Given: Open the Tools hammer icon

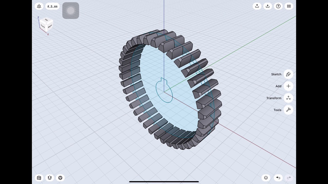Looking at the screenshot, I should pos(288,110).
